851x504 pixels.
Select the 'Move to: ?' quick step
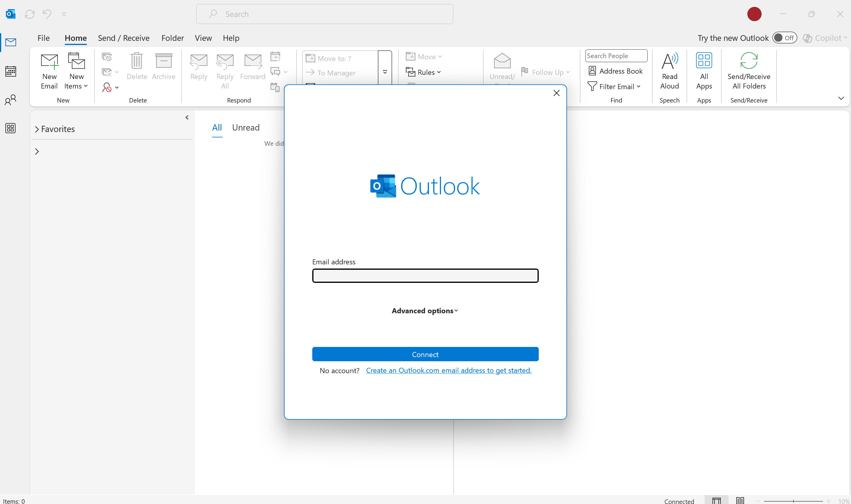[x=340, y=58]
